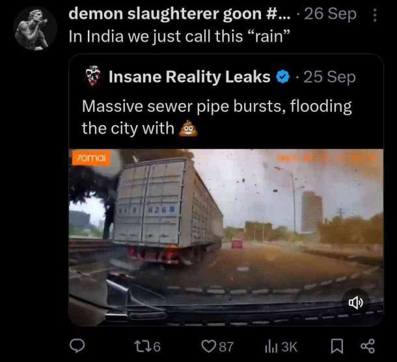This screenshot has height=362, width=397.
Task: Click the demon slaughterer goon username
Action: point(179,14)
